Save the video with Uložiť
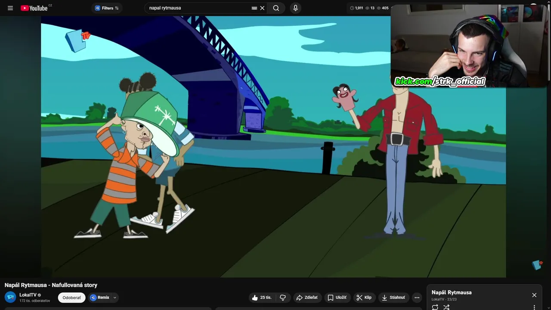Screen dimensions: 551x310 click(x=337, y=298)
